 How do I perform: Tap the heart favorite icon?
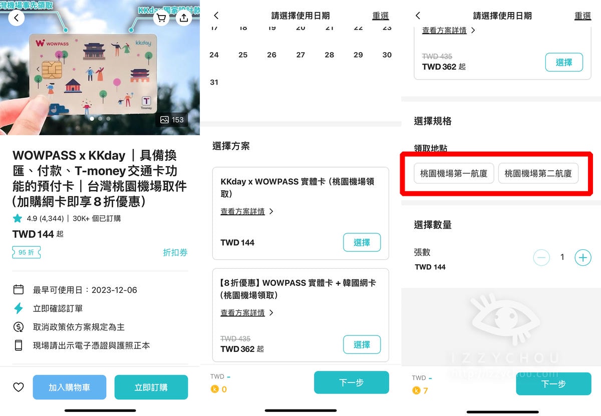click(x=19, y=387)
